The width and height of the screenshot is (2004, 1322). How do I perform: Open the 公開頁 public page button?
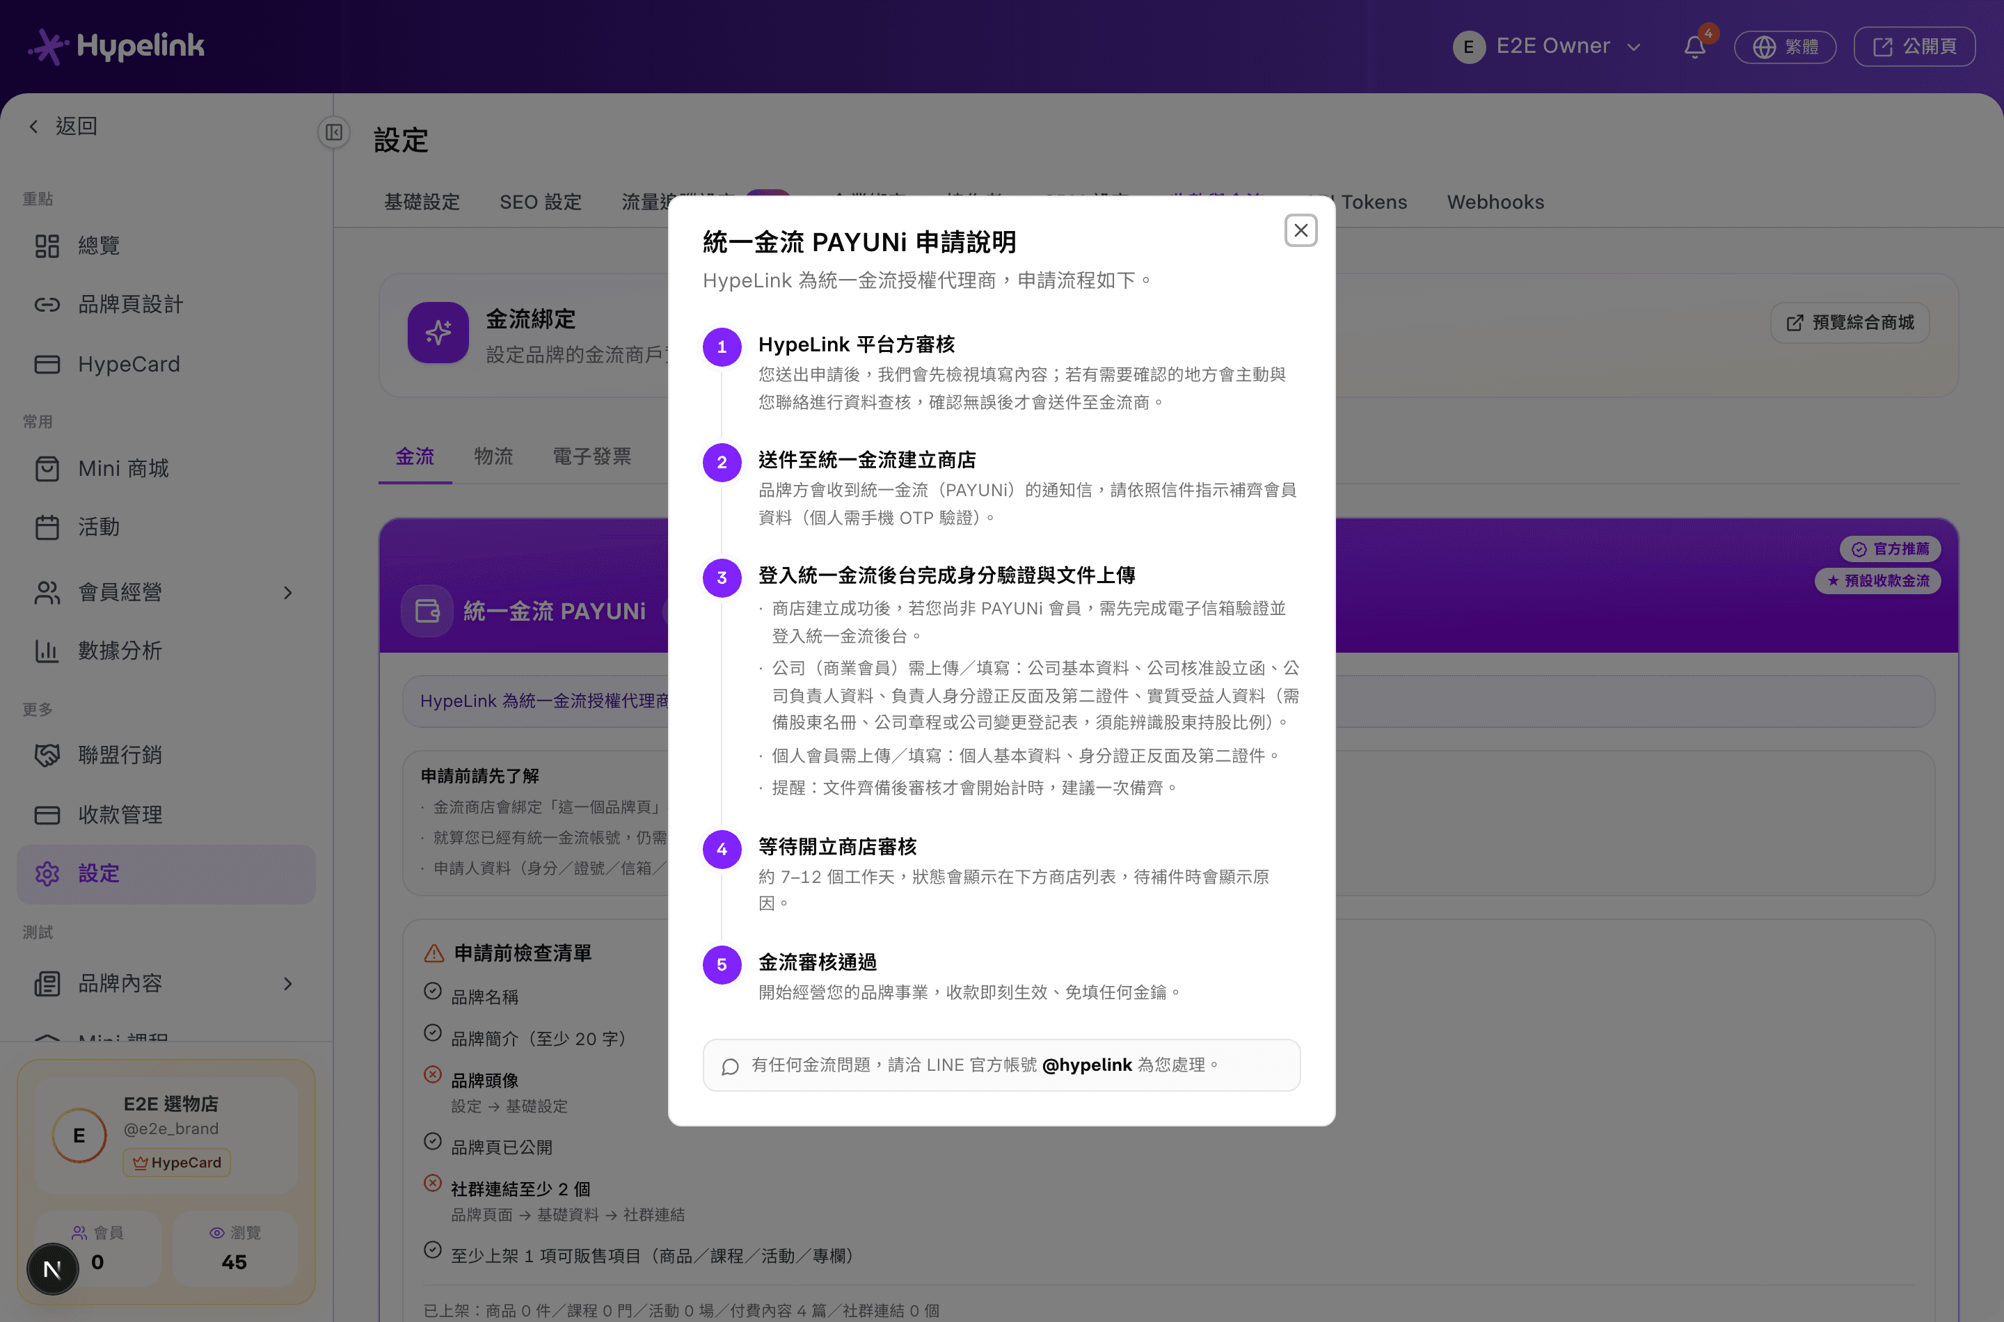1914,47
